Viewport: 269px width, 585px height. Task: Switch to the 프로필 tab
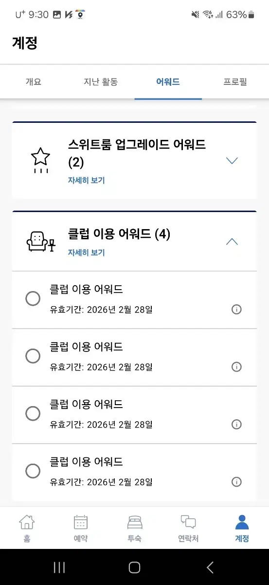(x=235, y=82)
